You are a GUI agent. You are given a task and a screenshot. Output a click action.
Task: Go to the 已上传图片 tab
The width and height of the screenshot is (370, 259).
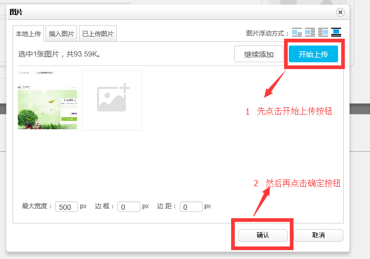(98, 33)
